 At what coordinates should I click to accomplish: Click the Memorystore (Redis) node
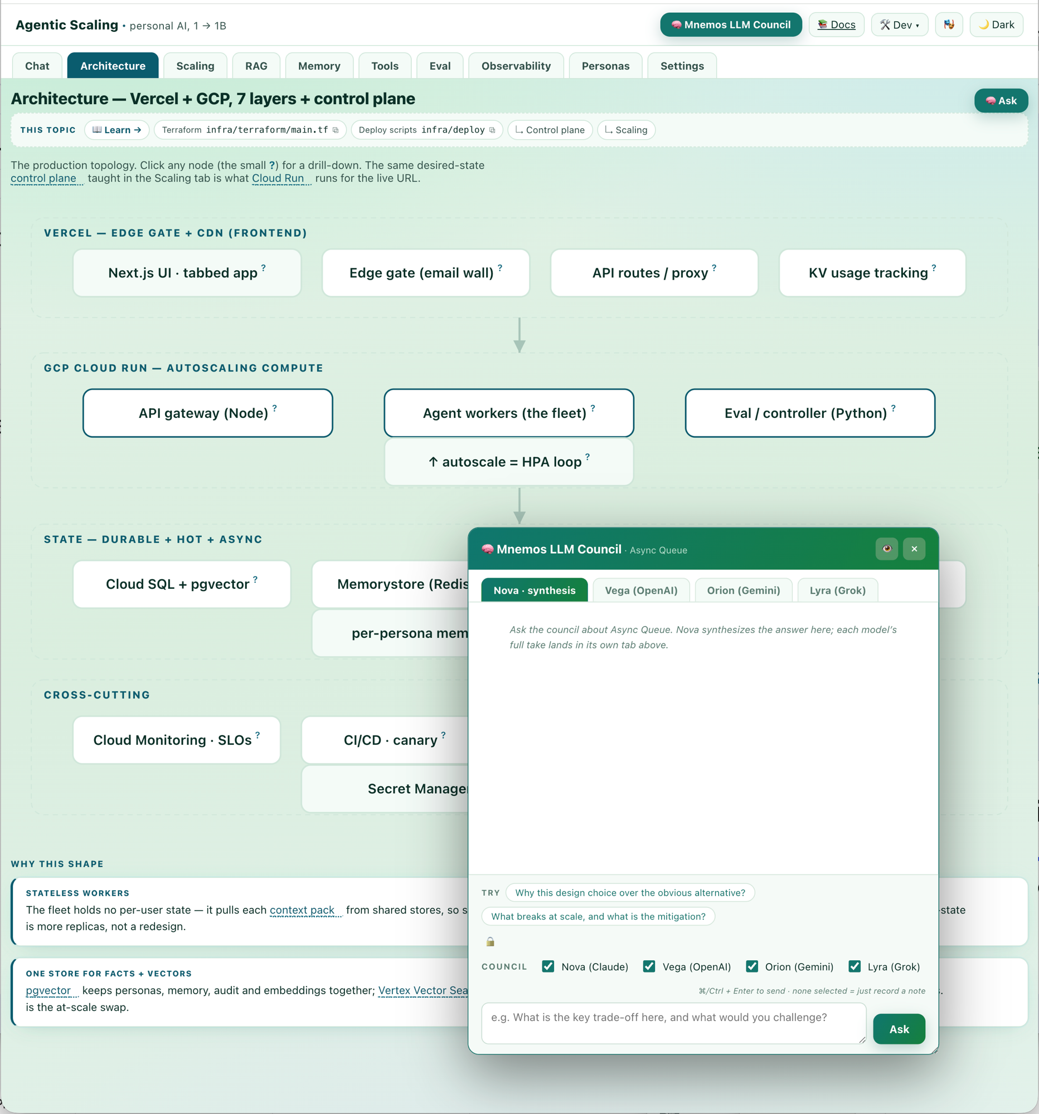point(390,584)
